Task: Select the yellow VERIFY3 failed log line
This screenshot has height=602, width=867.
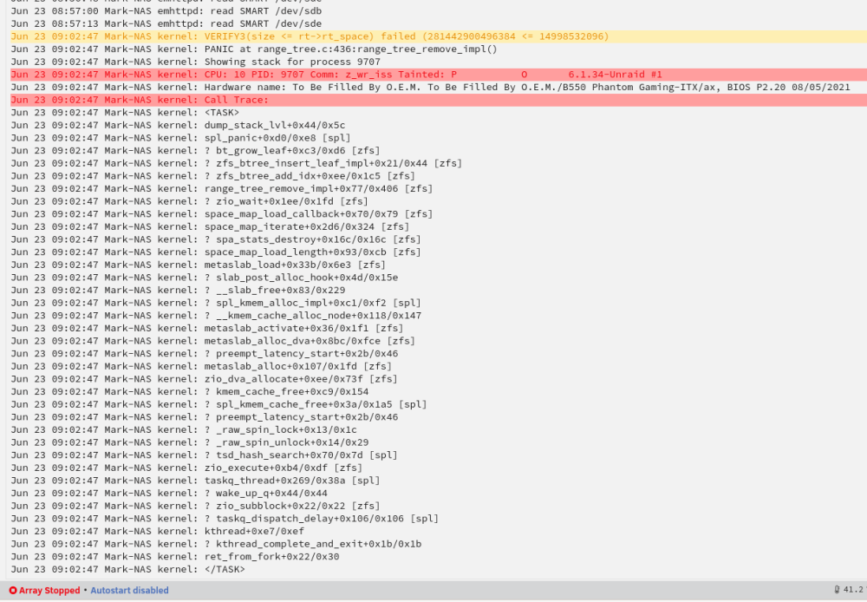Action: point(439,36)
